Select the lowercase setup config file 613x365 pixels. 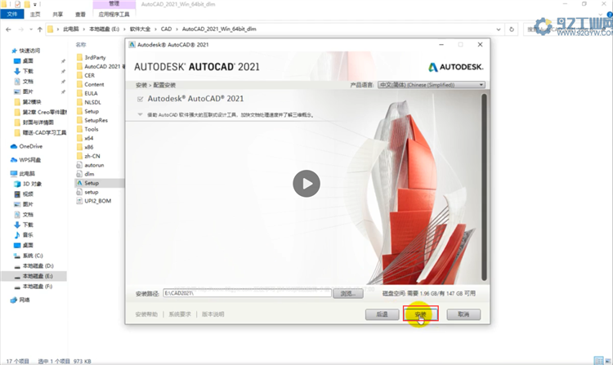click(x=91, y=192)
